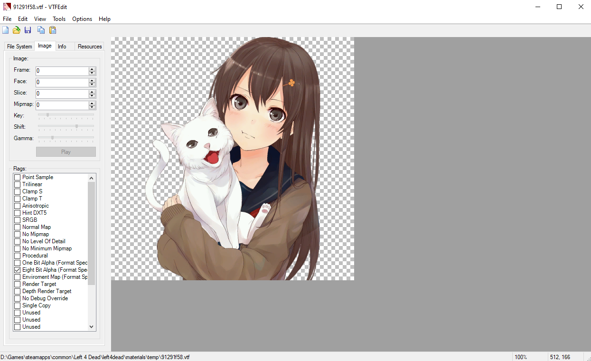Check the Single Copy flag

click(17, 305)
